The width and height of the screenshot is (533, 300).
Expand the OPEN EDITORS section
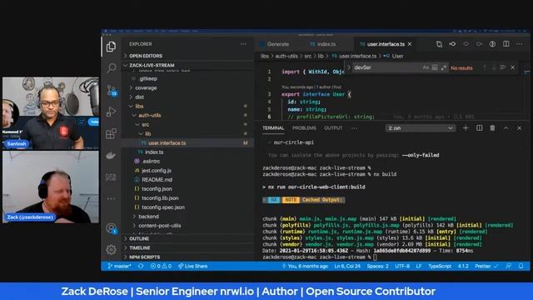[146, 56]
